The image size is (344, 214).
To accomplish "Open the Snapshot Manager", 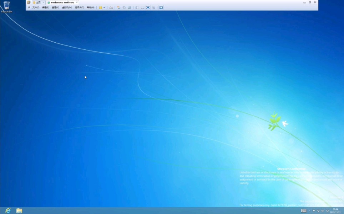I will [x=129, y=7].
